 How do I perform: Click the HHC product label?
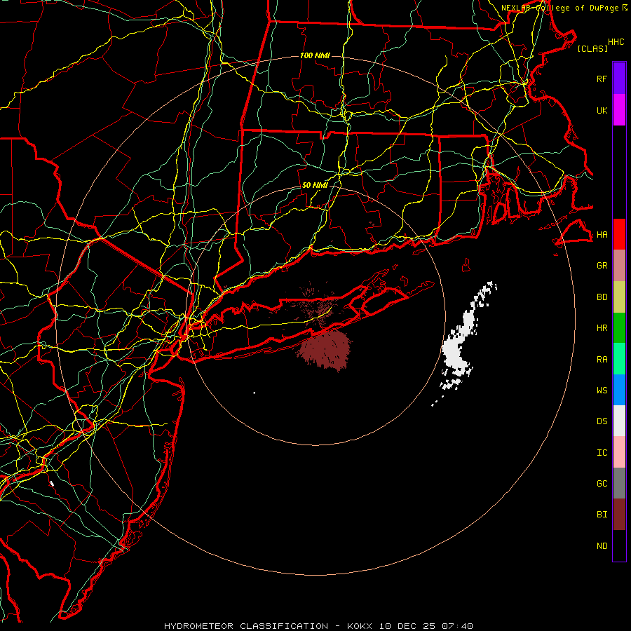click(x=616, y=42)
